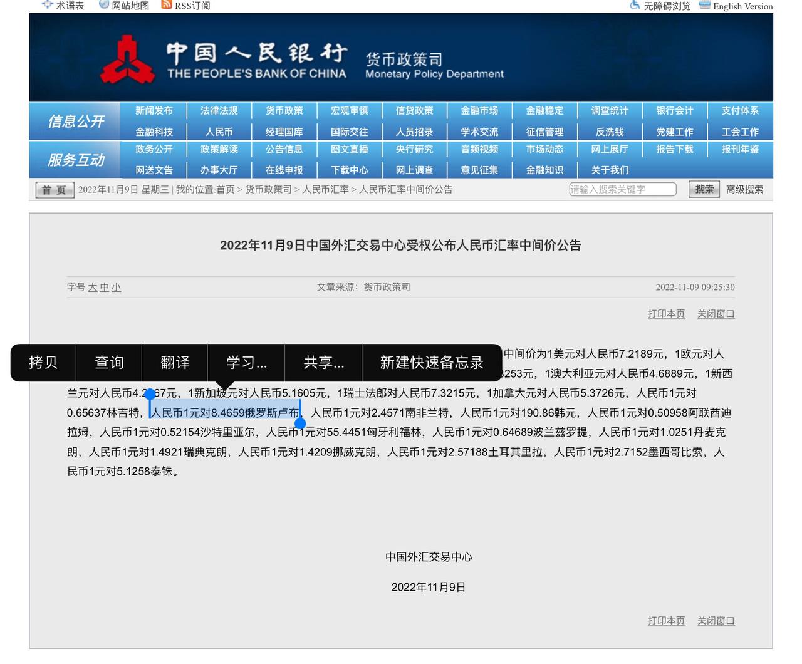The width and height of the screenshot is (802, 664).
Task: Open the 网站地图 site map icon
Action: pyautogui.click(x=104, y=5)
